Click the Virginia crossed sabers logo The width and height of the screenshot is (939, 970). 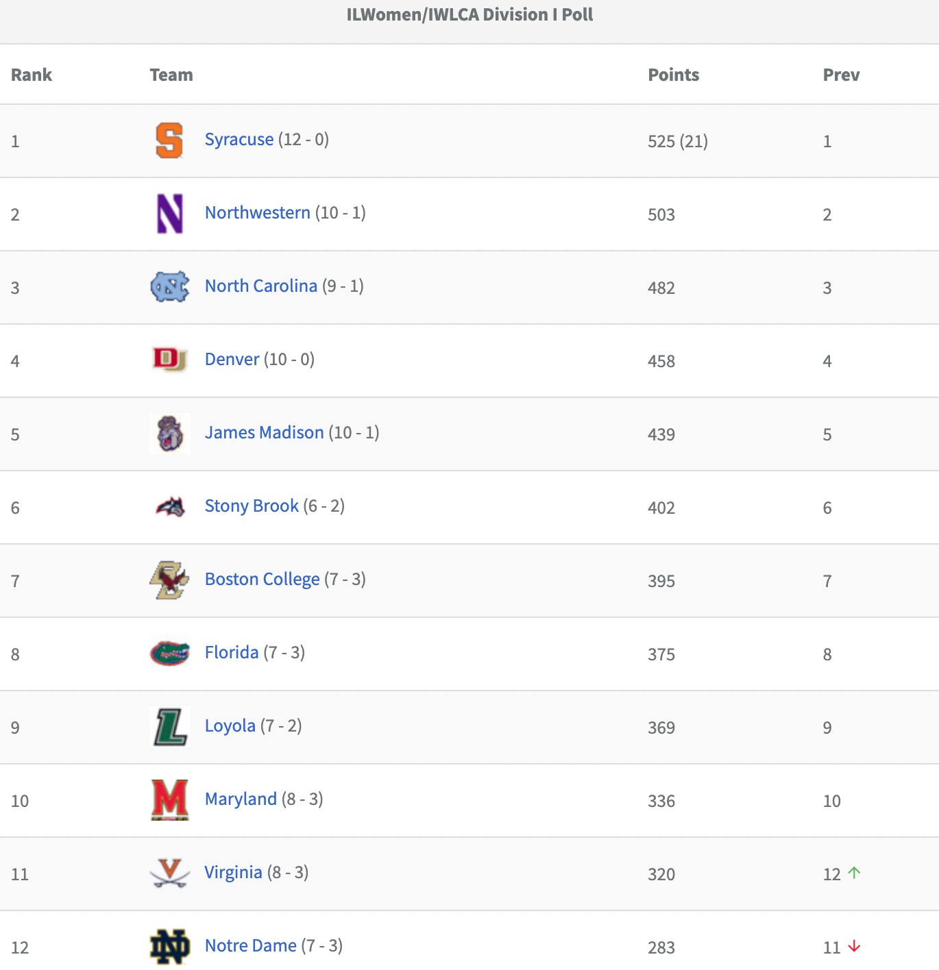point(169,873)
